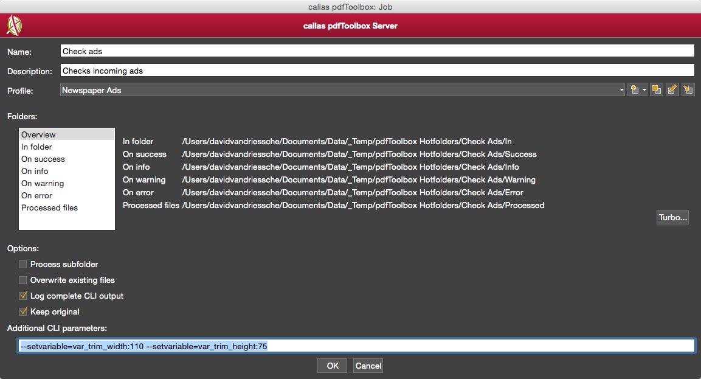701x379 pixels.
Task: Focus the Description field with Checks incoming ads
Action: click(378, 71)
